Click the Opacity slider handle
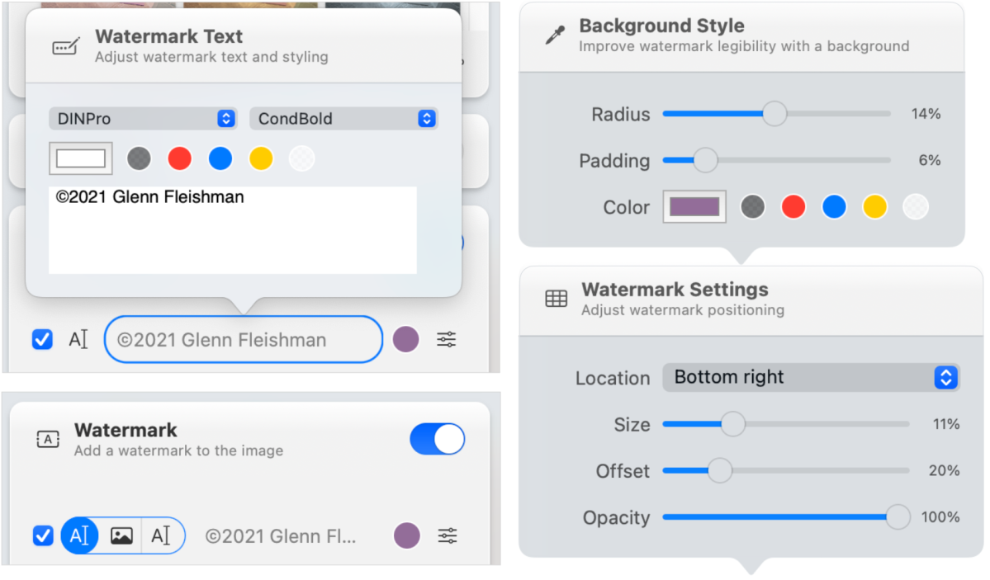 [x=898, y=518]
